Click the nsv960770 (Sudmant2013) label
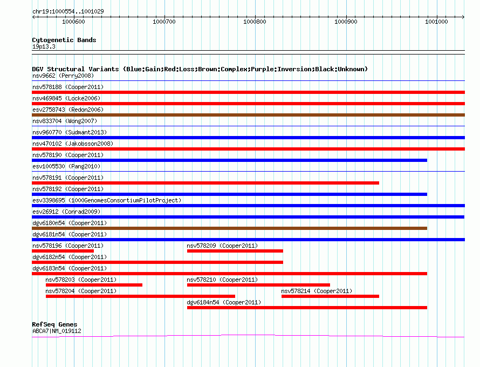 [x=70, y=132]
